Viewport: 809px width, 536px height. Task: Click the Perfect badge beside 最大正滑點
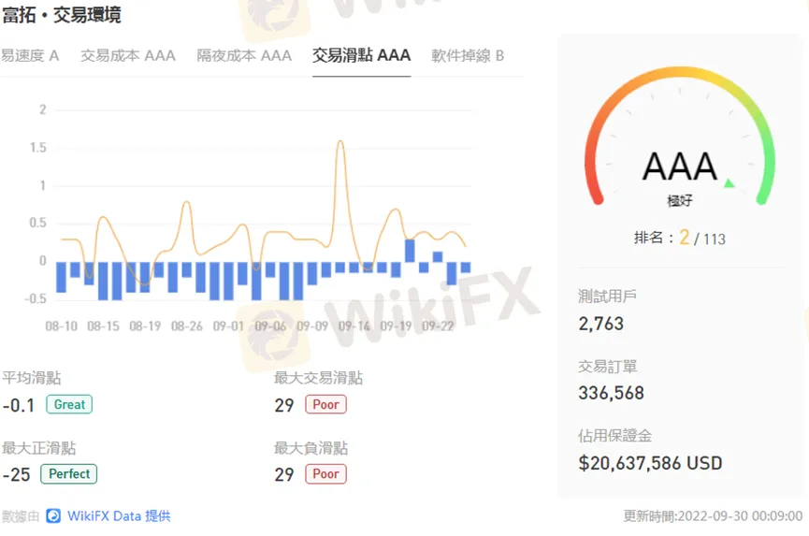68,474
